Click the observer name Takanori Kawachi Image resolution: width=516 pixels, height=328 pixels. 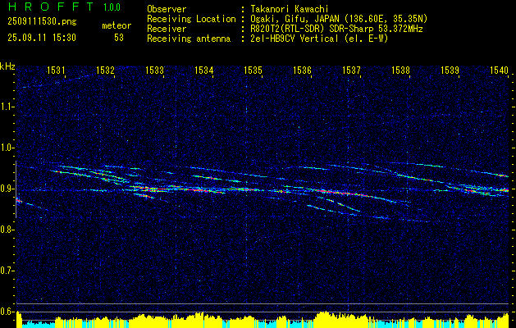(290, 9)
